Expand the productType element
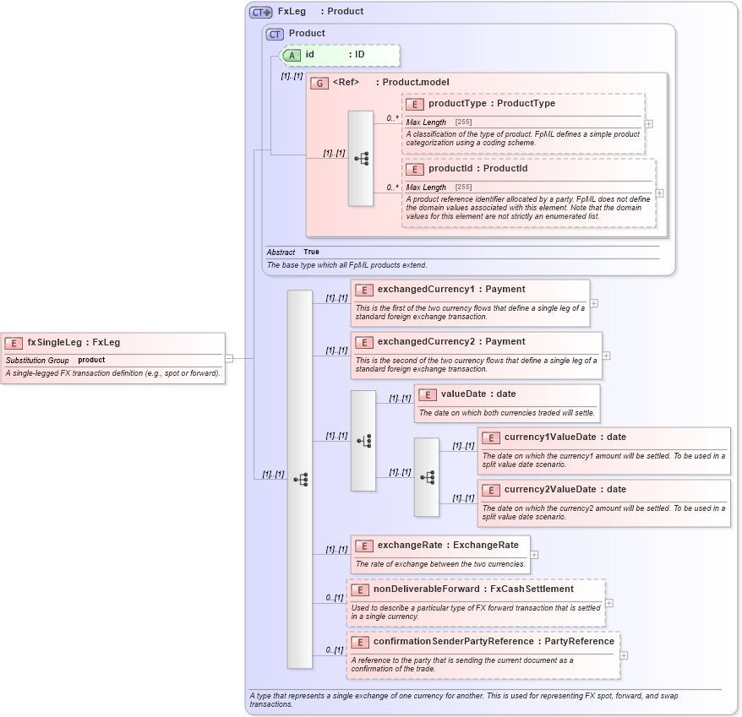This screenshot has height=717, width=742. 649,124
